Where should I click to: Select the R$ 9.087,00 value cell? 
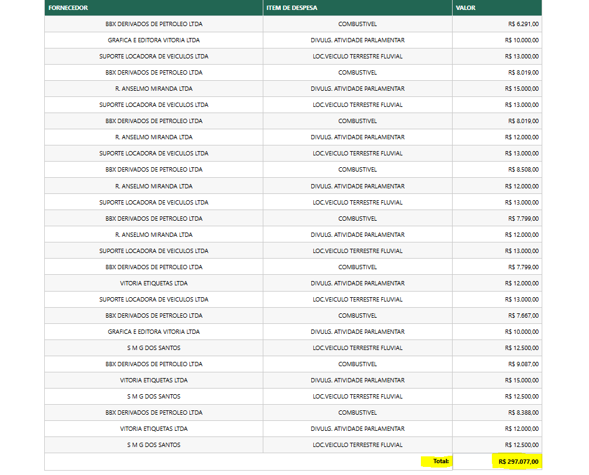coord(522,364)
